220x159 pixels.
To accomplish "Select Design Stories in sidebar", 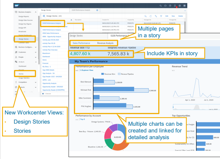I will click(x=24, y=39).
